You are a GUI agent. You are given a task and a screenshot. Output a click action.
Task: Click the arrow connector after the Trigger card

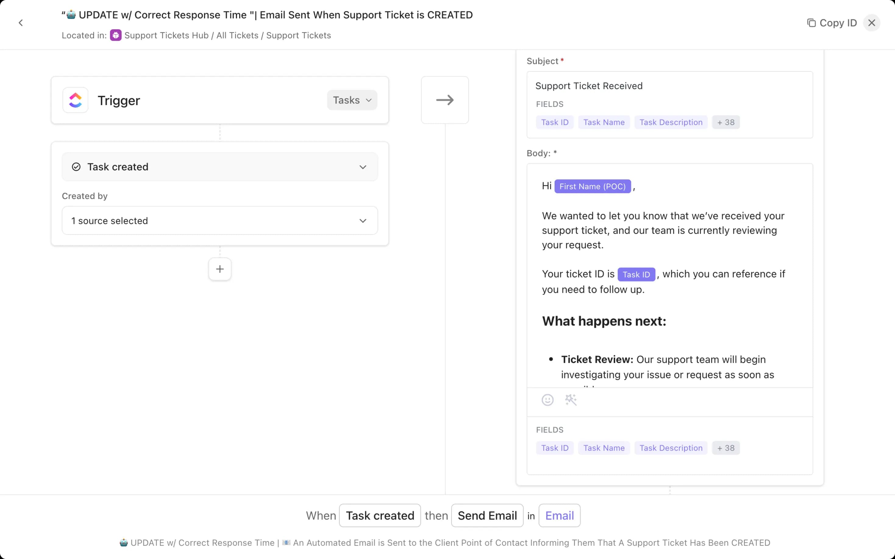[444, 100]
